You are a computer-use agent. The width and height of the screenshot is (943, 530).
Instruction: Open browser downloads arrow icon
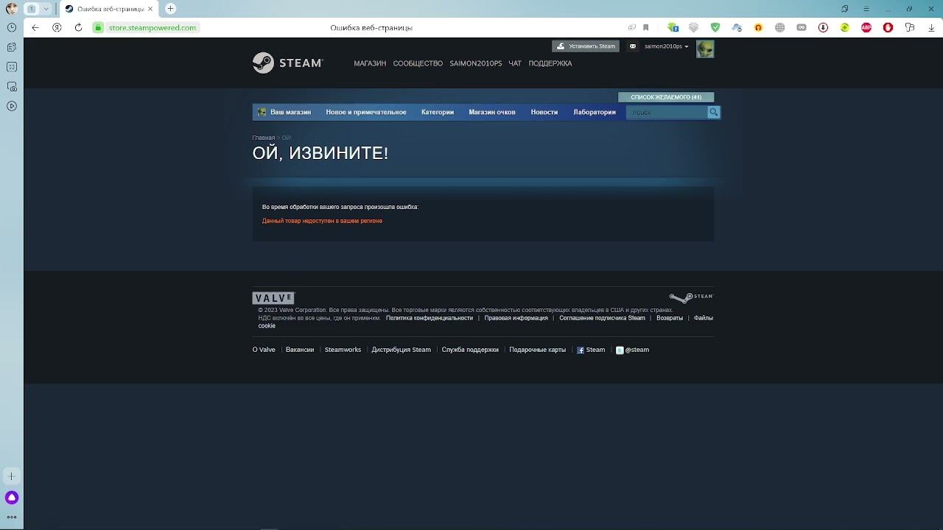point(930,27)
